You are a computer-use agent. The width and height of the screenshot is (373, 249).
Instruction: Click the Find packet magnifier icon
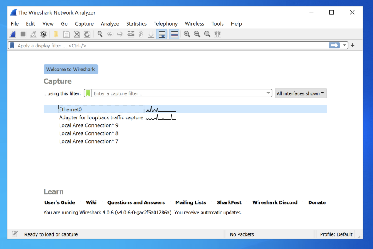100,34
